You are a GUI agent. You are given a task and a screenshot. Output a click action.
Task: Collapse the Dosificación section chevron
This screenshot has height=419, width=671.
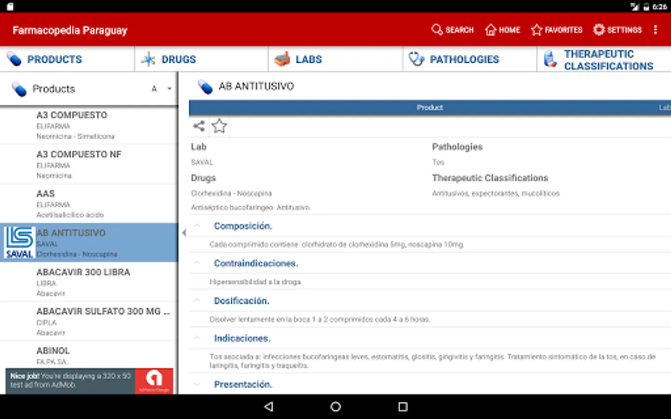tap(197, 301)
